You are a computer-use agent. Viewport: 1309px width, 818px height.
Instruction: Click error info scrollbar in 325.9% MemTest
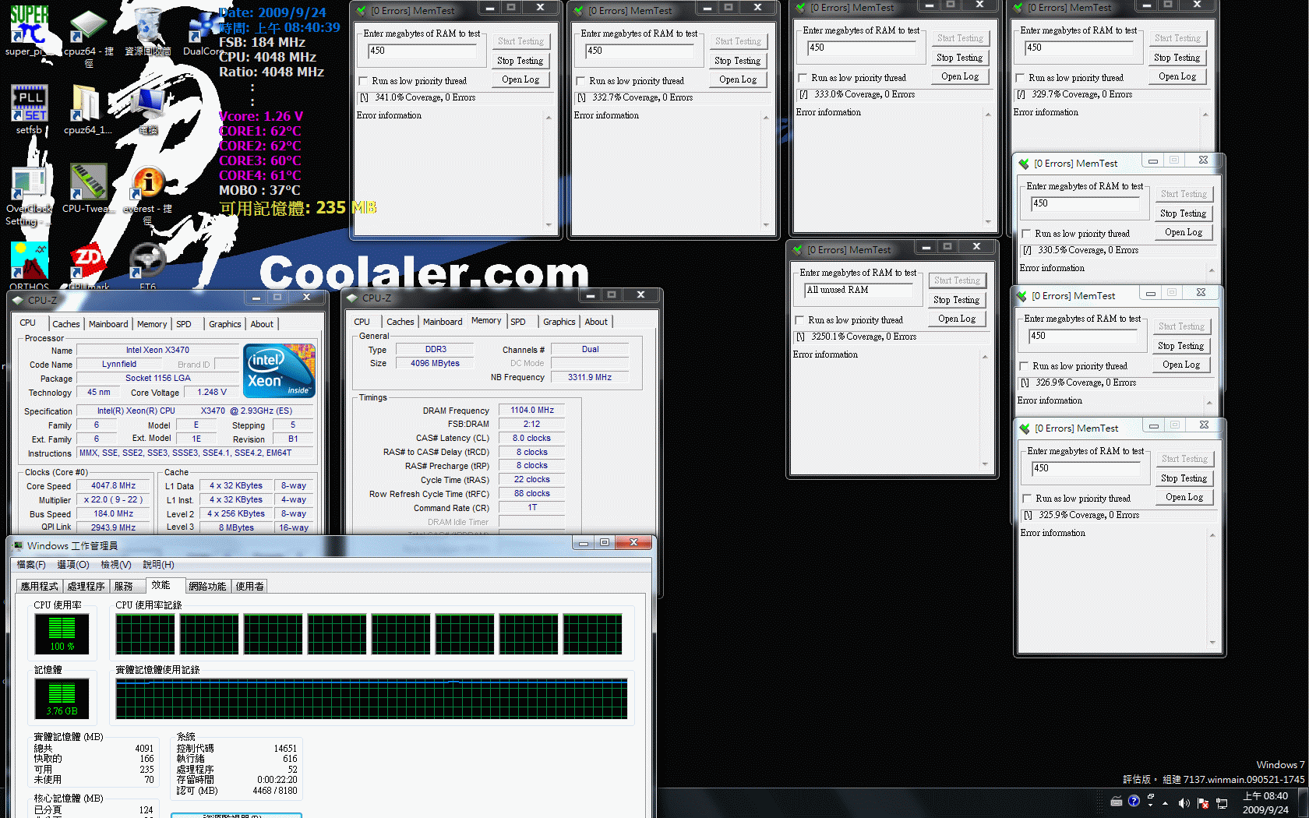1212,589
